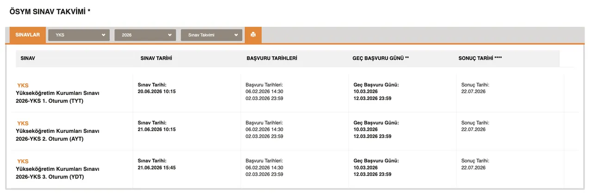Screen dimensions: 592x194
Task: Click the ÖSYM SINAV TAKVİMİ heading
Action: pos(50,12)
